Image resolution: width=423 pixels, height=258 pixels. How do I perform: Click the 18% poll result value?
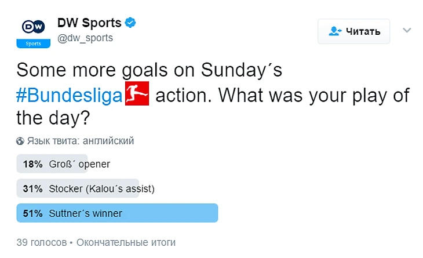[32, 164]
